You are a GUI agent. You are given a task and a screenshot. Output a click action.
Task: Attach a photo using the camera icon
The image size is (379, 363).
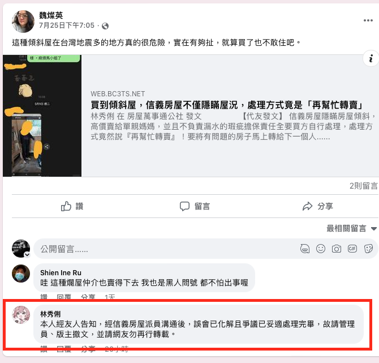(337, 249)
